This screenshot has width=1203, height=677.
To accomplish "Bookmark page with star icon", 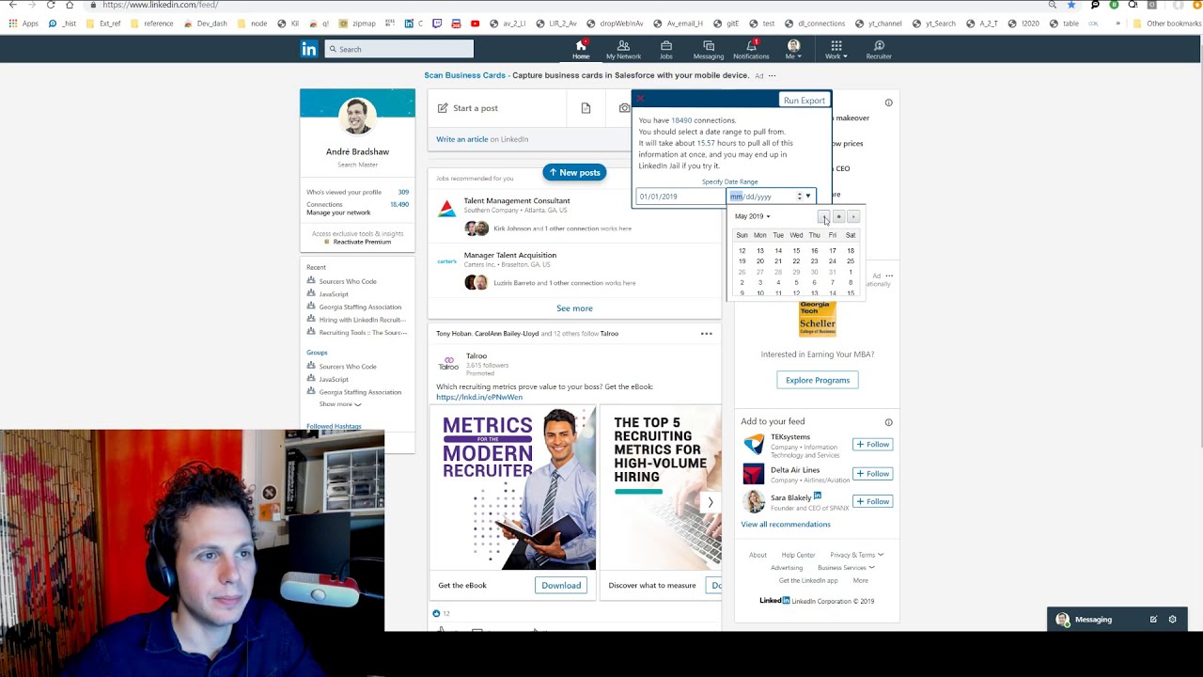I will 1071,5.
